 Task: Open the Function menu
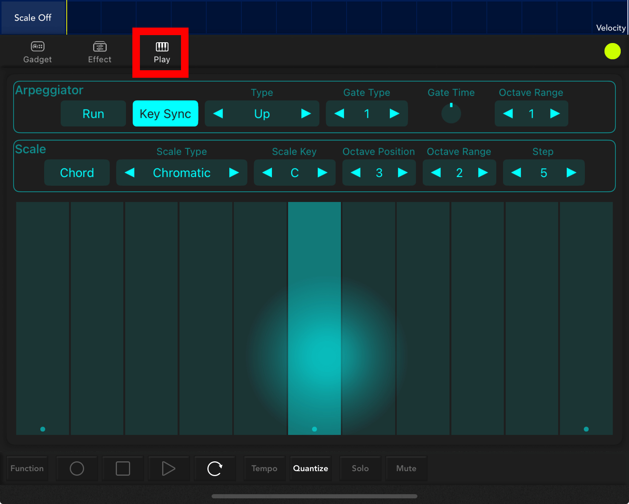tap(27, 469)
